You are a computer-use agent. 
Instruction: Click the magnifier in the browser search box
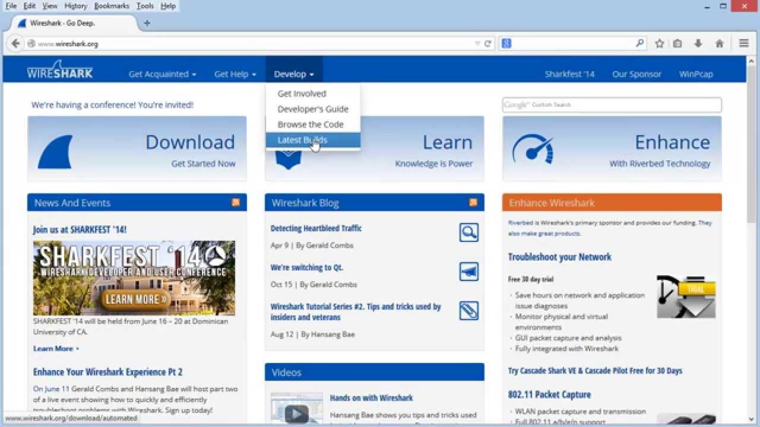coord(639,43)
